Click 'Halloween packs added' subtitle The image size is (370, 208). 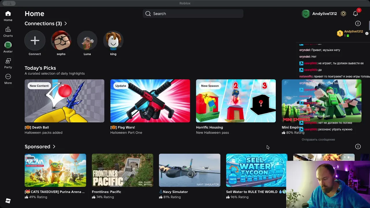[x=43, y=133]
